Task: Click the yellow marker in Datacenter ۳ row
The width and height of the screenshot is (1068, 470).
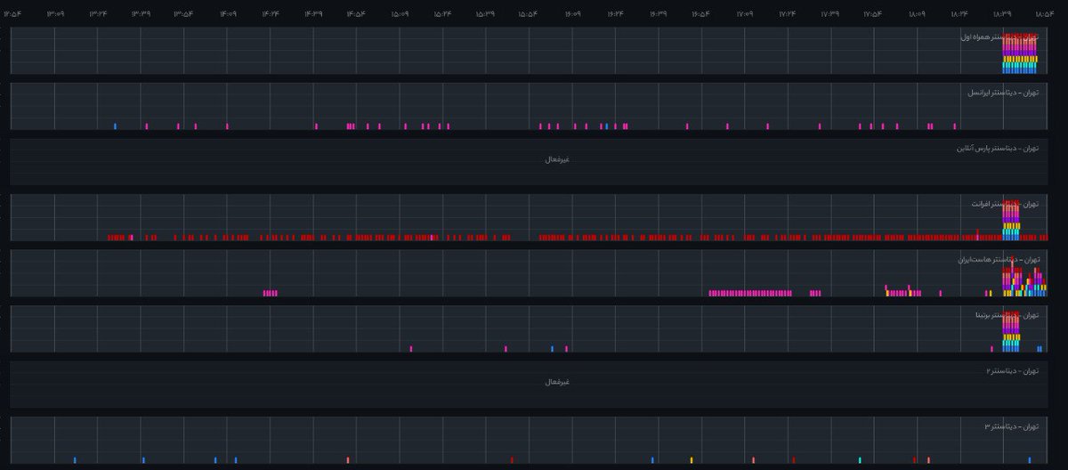Action: pos(692,460)
